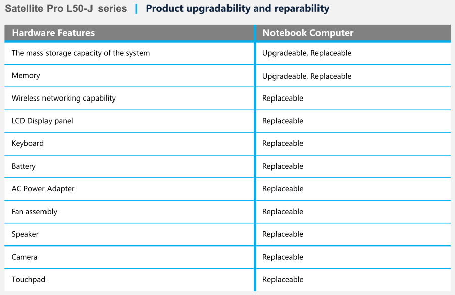Click the "LCD Display panel" row label
Viewport: 455px width, 295px height.
tap(42, 121)
